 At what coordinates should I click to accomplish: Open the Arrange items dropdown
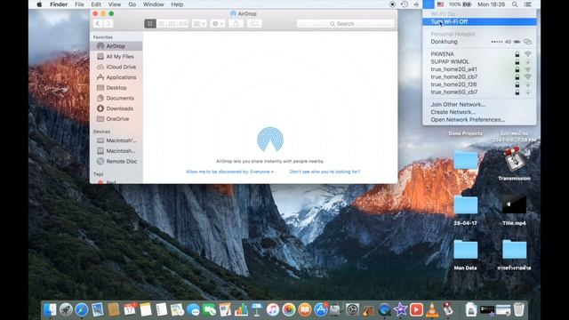[x=199, y=24]
